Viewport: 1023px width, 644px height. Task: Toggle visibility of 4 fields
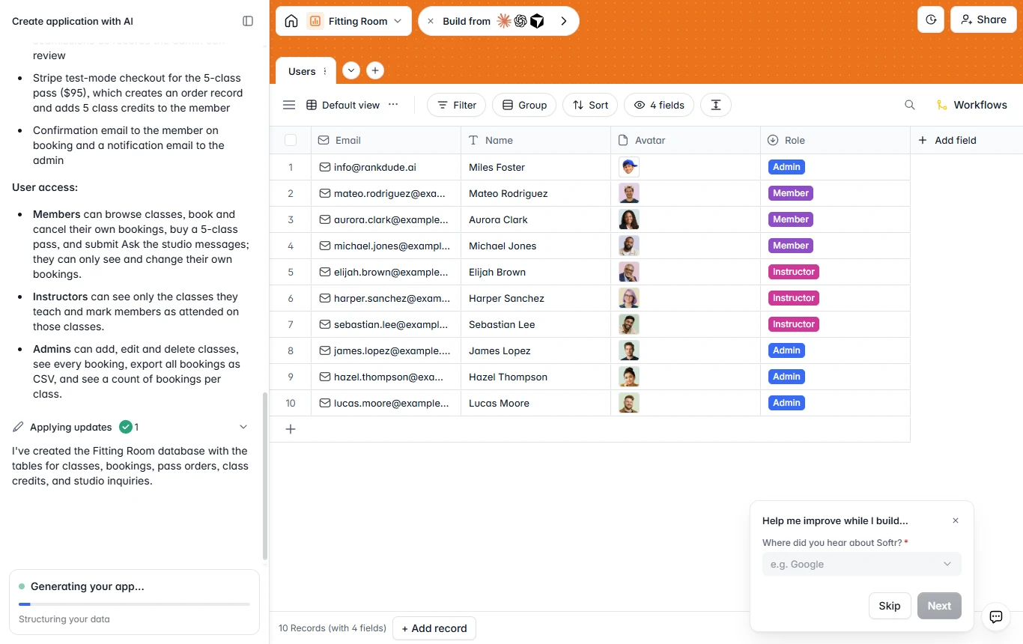click(659, 105)
